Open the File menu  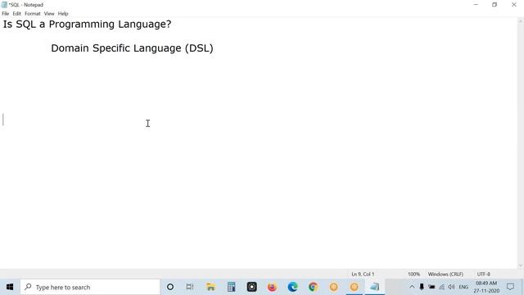click(x=6, y=14)
